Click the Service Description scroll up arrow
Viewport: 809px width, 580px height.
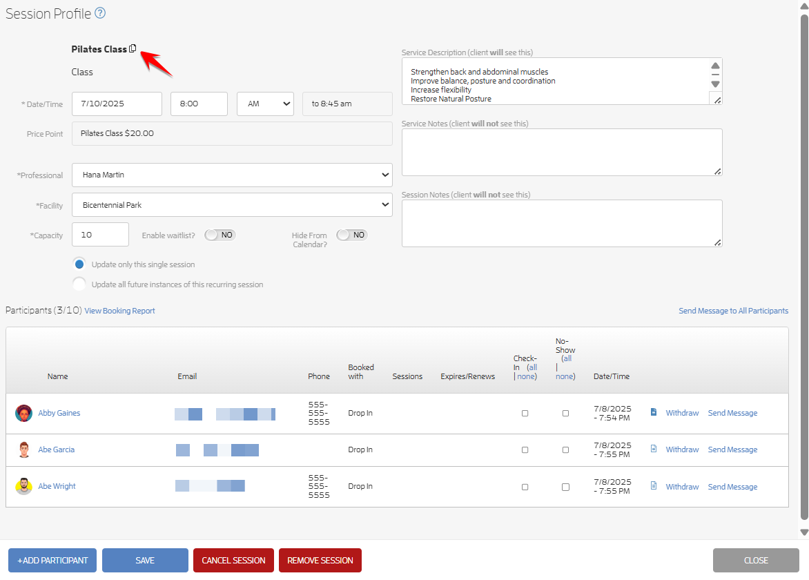tap(715, 66)
